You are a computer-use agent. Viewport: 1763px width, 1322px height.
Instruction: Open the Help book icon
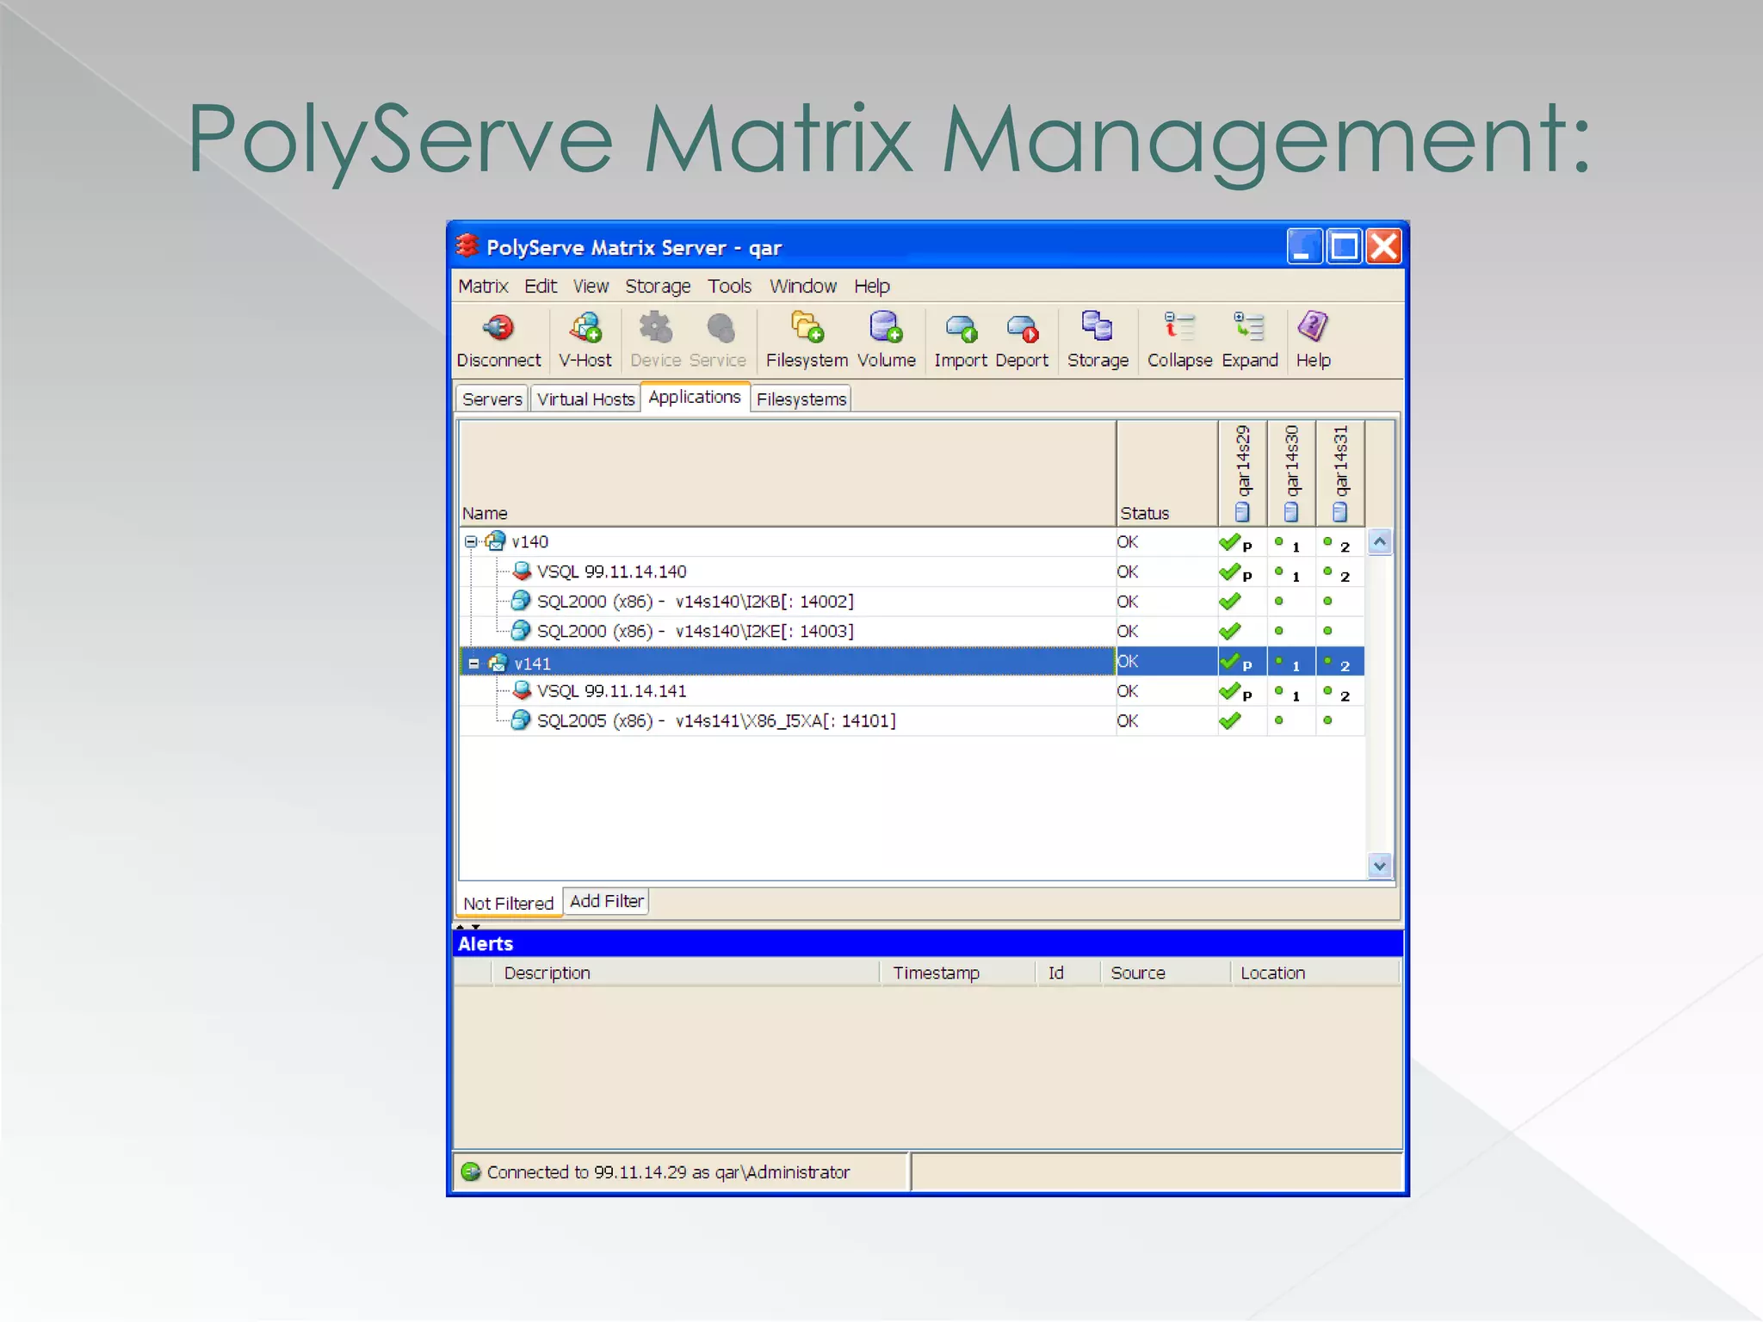coord(1313,326)
